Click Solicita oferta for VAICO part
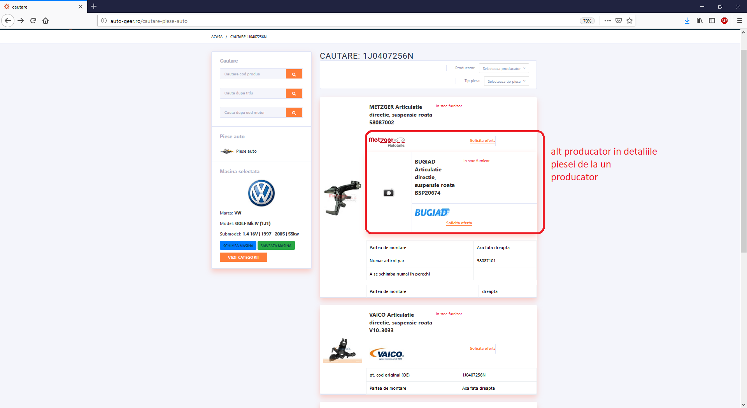 (482, 349)
